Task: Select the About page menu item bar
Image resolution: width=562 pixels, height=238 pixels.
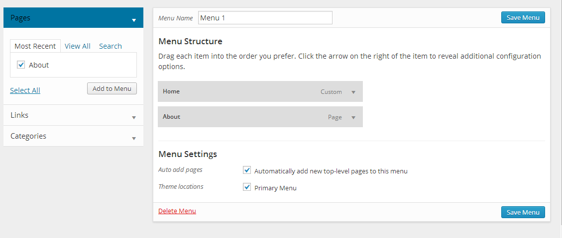Action: (260, 117)
